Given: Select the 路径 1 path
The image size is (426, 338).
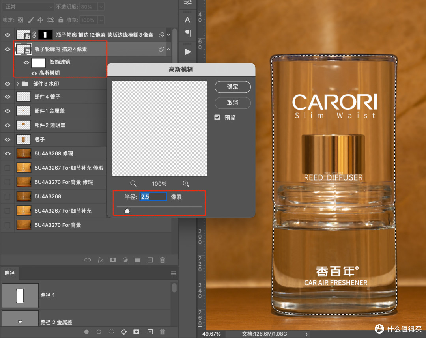Looking at the screenshot, I should [x=86, y=295].
